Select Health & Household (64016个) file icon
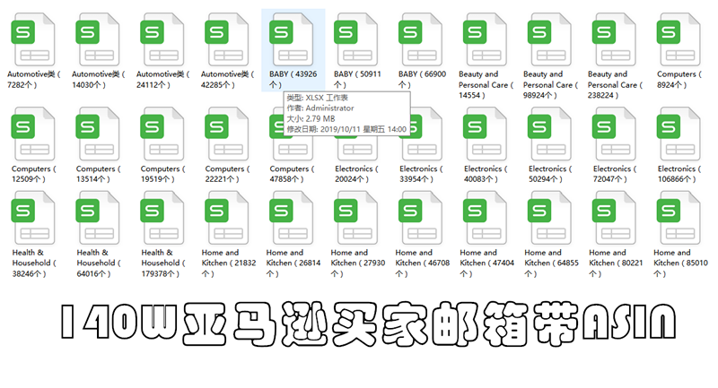This screenshot has height=388, width=718. [x=98, y=218]
